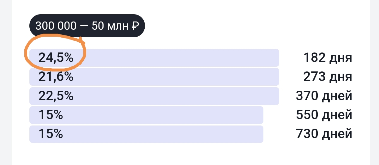Click the middle of the 370-day rate bar
Viewport: 379px width, 165px height.
(154, 96)
